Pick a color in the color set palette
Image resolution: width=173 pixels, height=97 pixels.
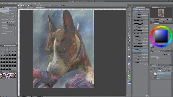click(x=8, y=76)
